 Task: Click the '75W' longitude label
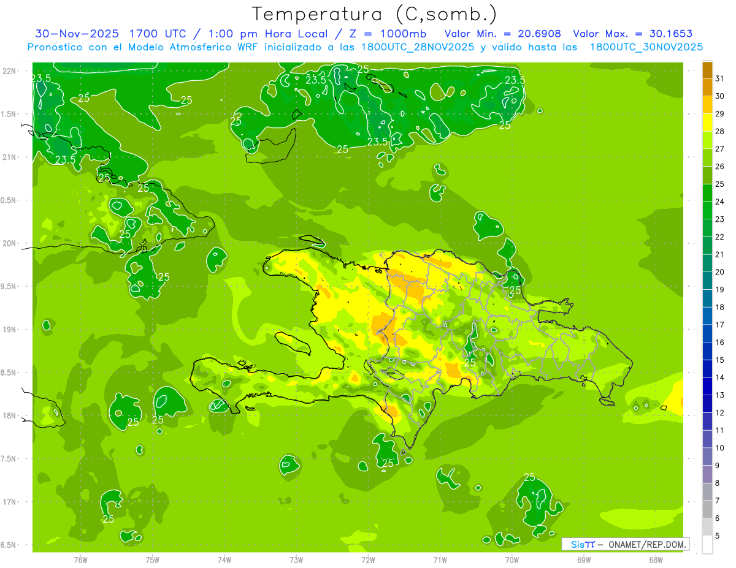(x=153, y=559)
